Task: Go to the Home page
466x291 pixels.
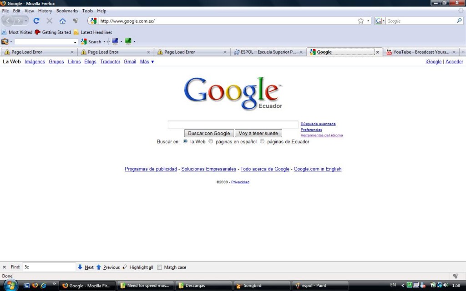Action: tap(62, 21)
